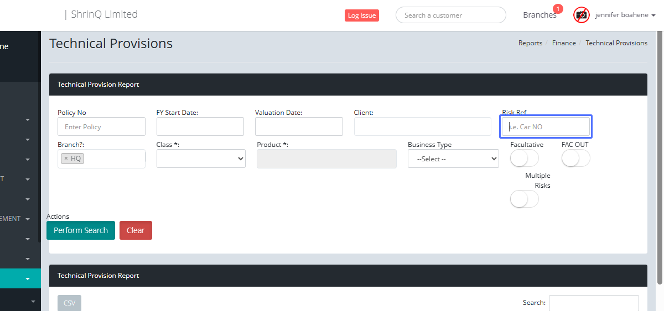Click the red Clear button

136,230
